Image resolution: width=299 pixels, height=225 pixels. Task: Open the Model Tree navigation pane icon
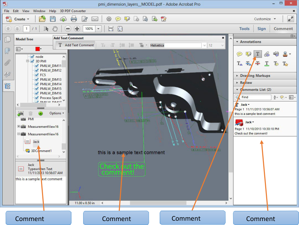(8, 86)
